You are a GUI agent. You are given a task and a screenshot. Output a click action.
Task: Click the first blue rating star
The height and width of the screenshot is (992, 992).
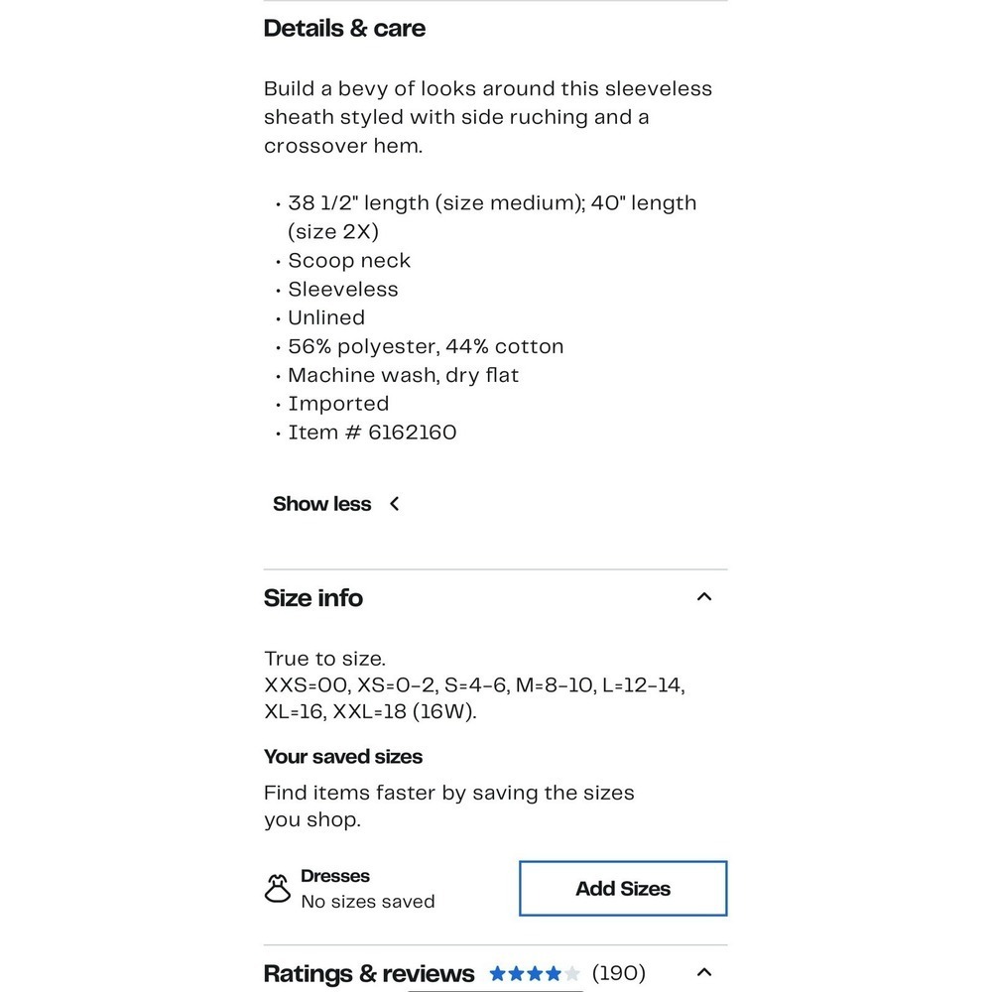(498, 973)
